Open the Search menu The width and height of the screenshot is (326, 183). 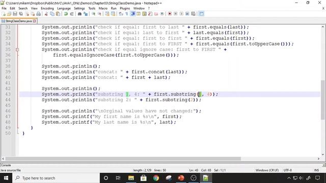pyautogui.click(x=23, y=8)
